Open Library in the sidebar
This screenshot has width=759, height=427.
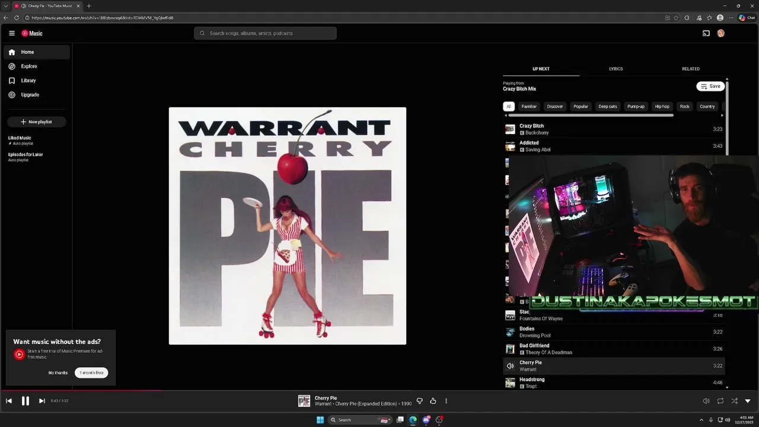[37, 81]
